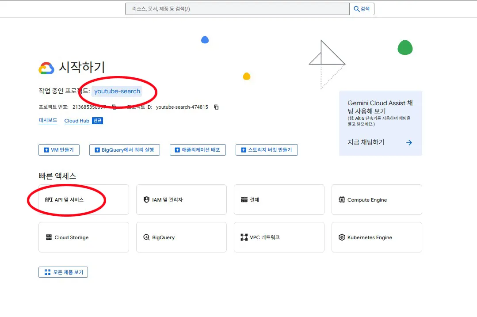Open VPC 네트워크 via its network icon
Viewport: 477px width, 317px height.
[244, 237]
